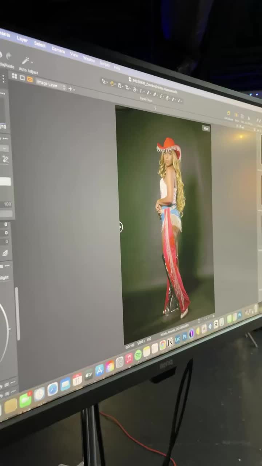Open Spotify from the Dock
Image resolution: width=262 pixels, height=466 pixels.
coord(138,355)
